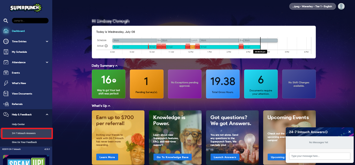This screenshot has width=355, height=165.
Task: Click the search magnifier icon in sidebar
Action: point(6,21)
